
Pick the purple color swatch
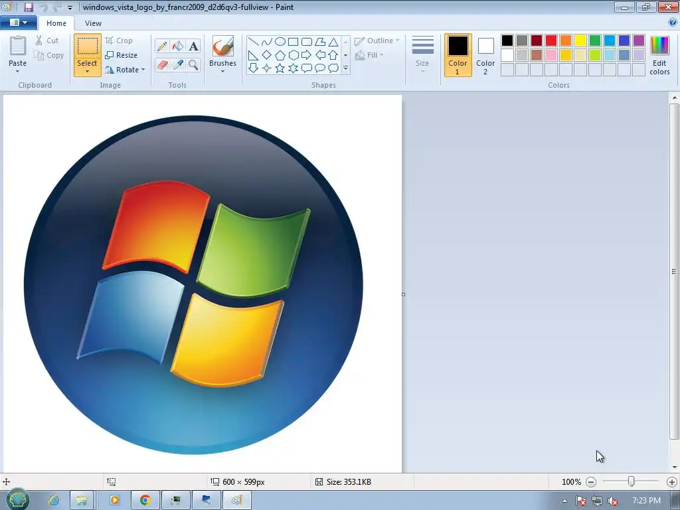point(638,41)
